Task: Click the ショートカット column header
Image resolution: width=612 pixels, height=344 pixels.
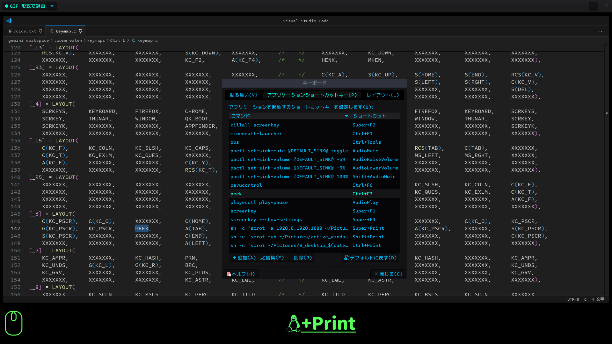Action: tap(370, 116)
